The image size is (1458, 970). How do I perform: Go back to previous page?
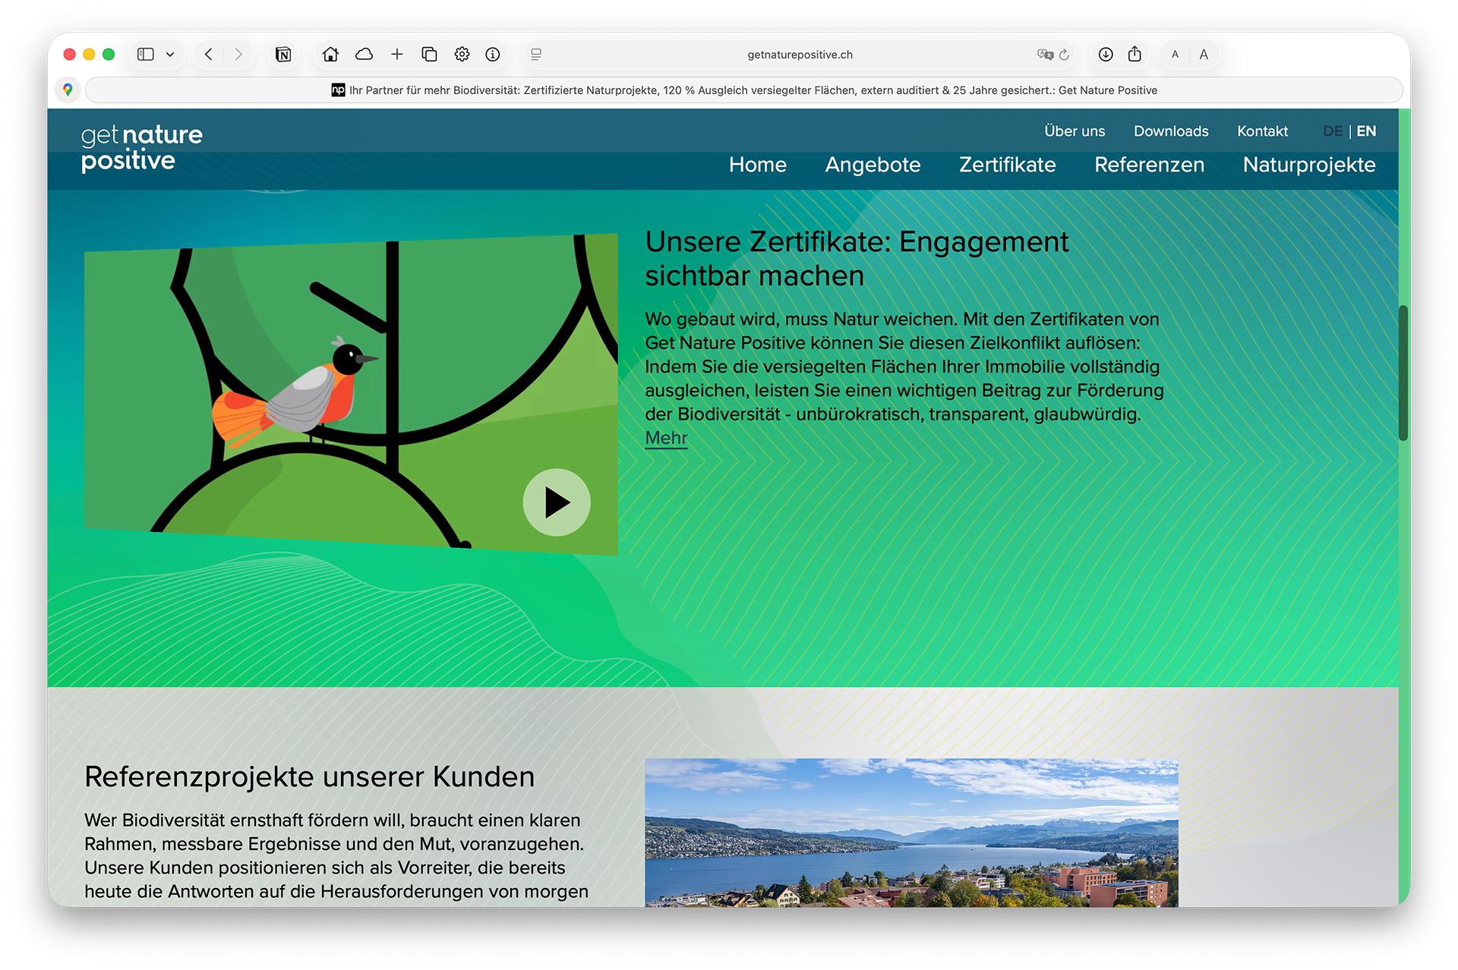(209, 55)
